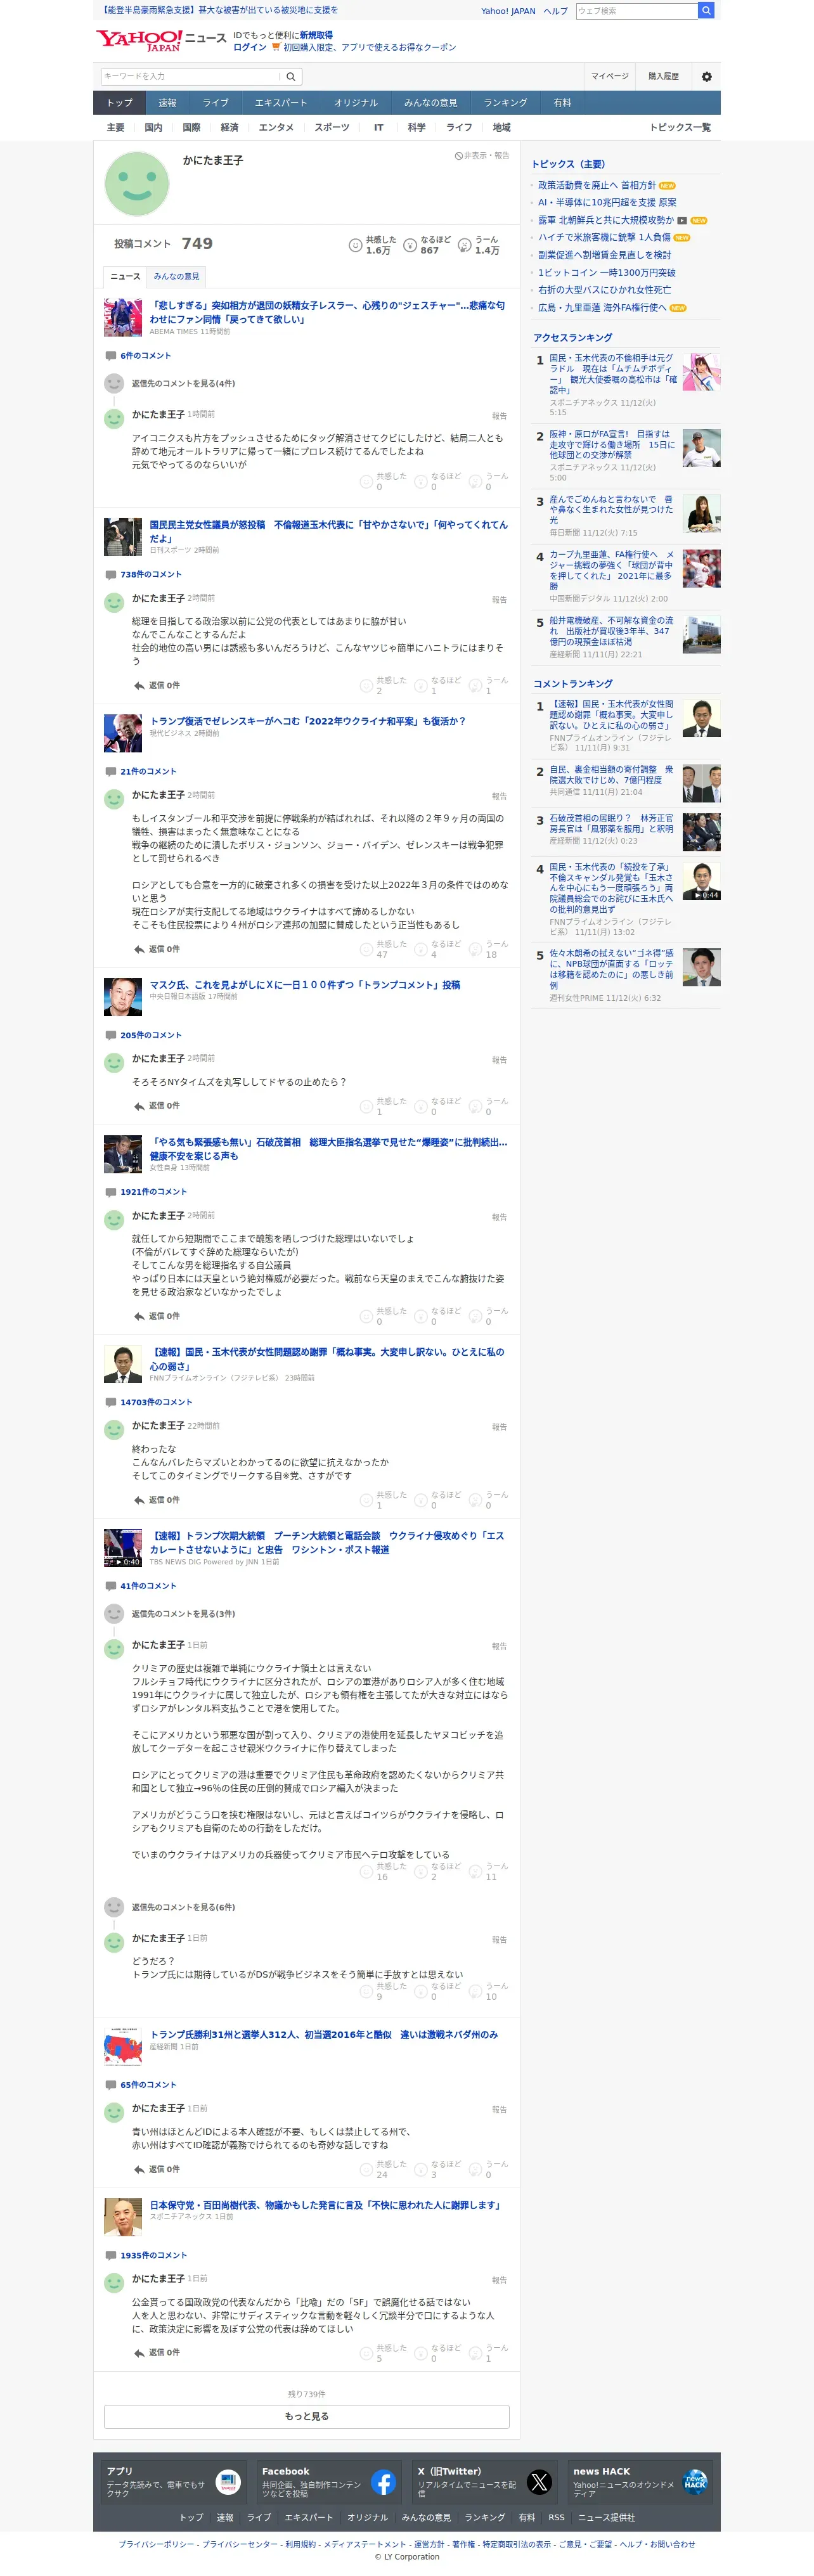Open the election map thumbnail
Viewport: 814px width, 2576px height.
point(123,2047)
